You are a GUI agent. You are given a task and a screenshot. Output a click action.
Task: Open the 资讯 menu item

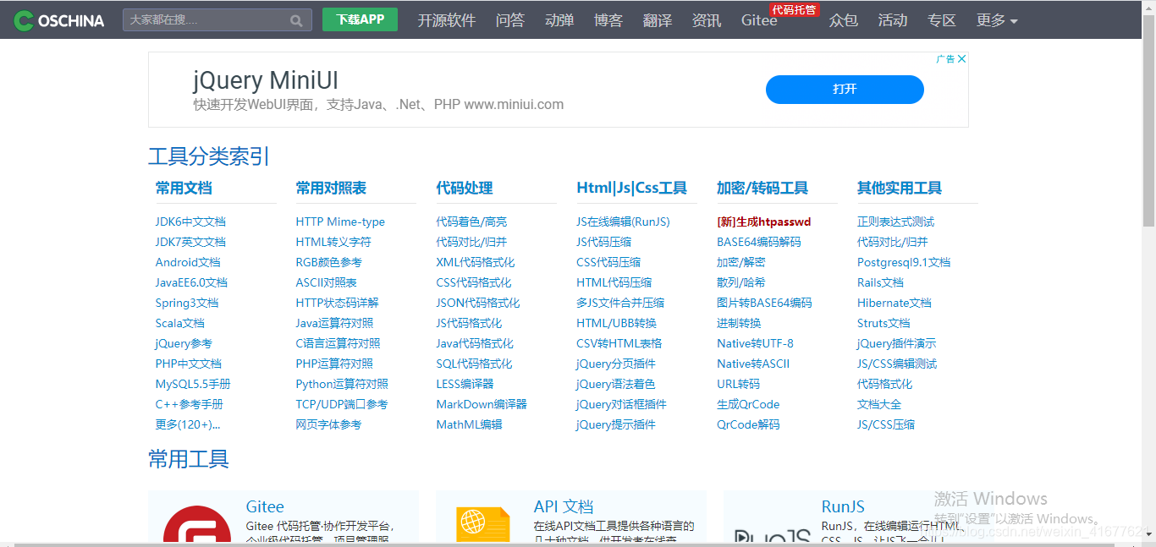707,20
